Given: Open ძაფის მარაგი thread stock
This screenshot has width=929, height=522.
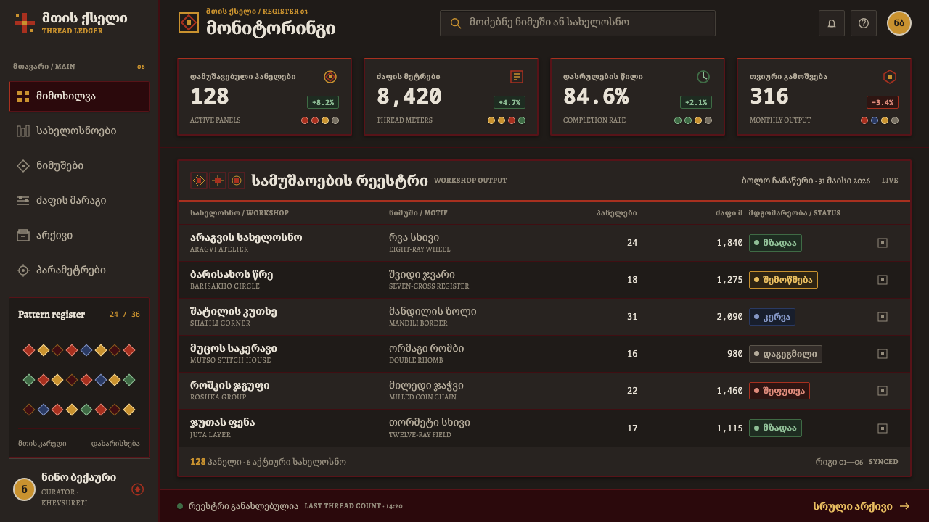Looking at the screenshot, I should 79,201.
